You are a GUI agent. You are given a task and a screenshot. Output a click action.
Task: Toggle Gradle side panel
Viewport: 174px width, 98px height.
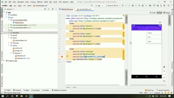coord(172,12)
